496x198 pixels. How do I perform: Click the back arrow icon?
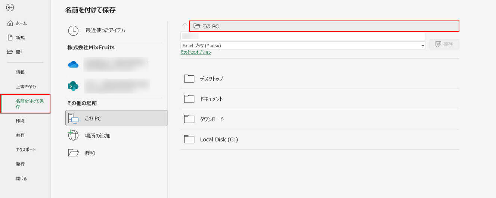10,7
